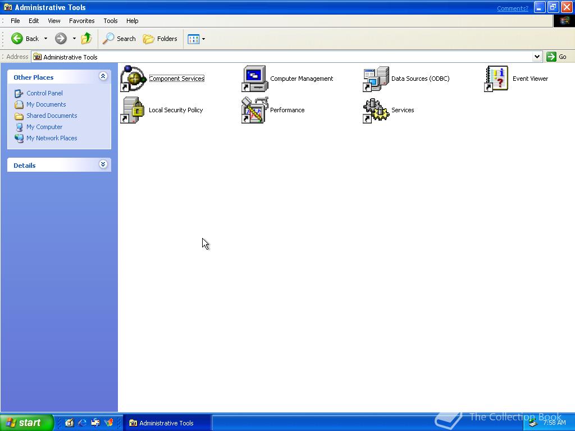Viewport: 575px width, 431px height.
Task: Expand the Address bar dropdown
Action: (537, 57)
